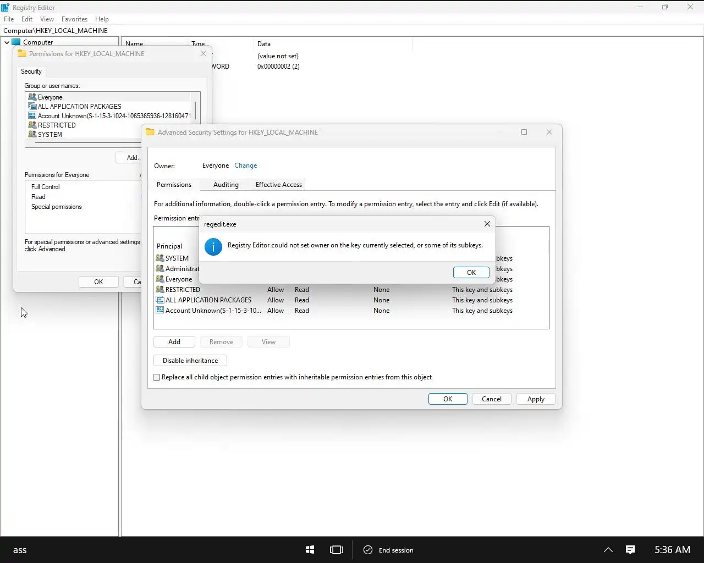Viewport: 704px width, 563px height.
Task: Click the folder icon in Advanced Security title
Action: click(x=150, y=132)
